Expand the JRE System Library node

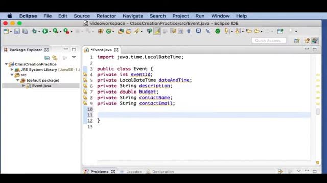pyautogui.click(x=12, y=69)
